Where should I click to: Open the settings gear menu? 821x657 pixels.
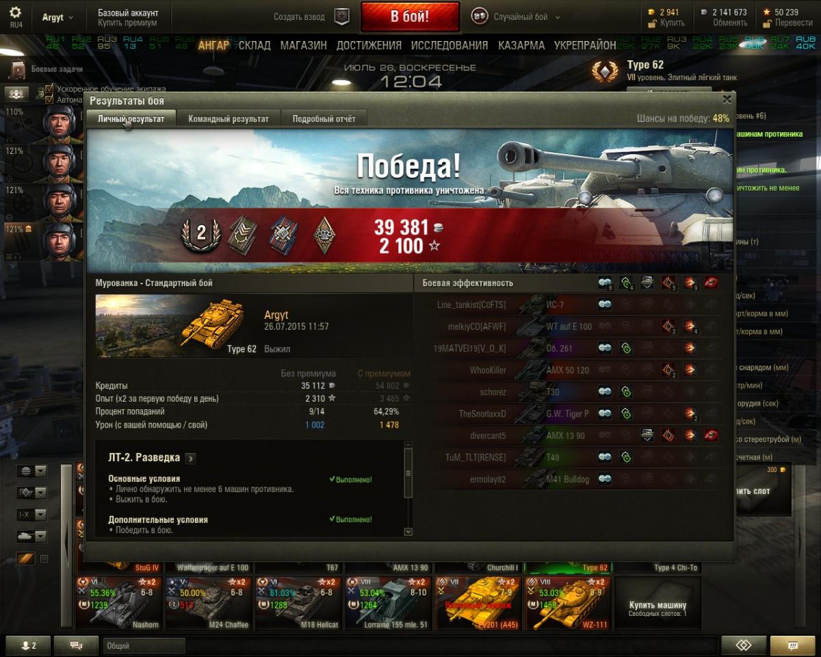(x=15, y=12)
